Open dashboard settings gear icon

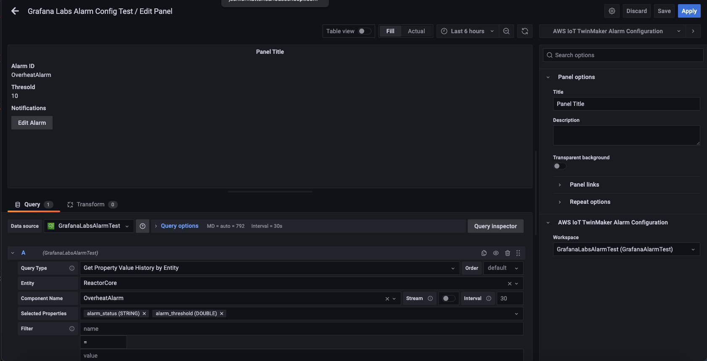612,11
